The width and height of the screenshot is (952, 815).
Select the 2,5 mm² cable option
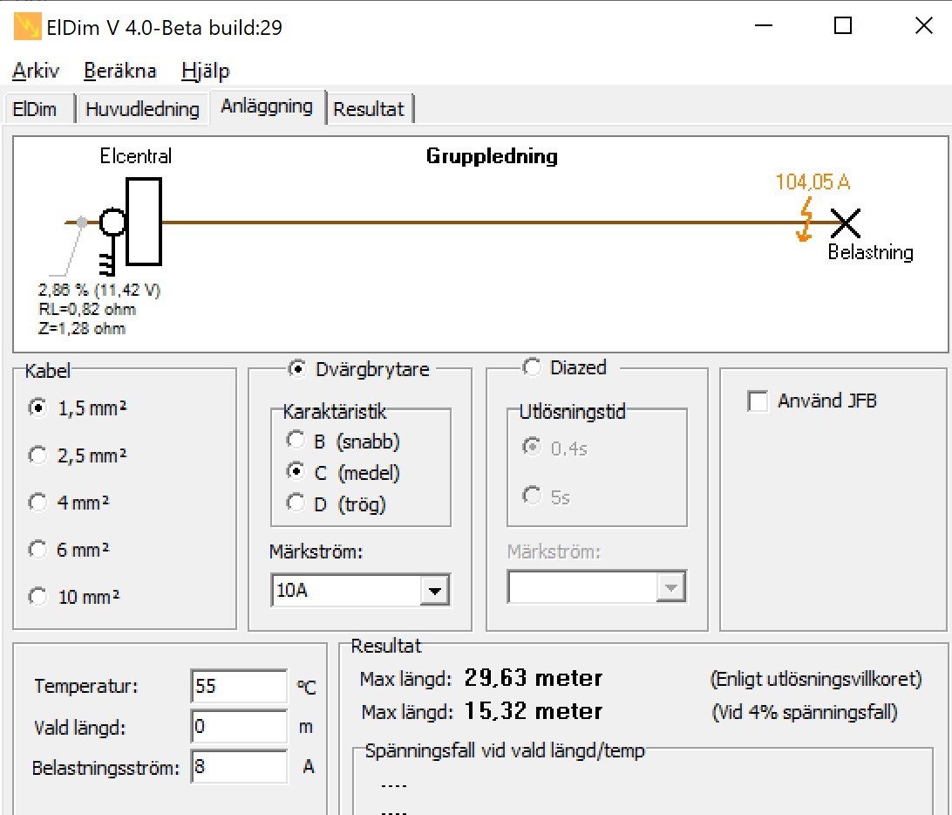[37, 455]
